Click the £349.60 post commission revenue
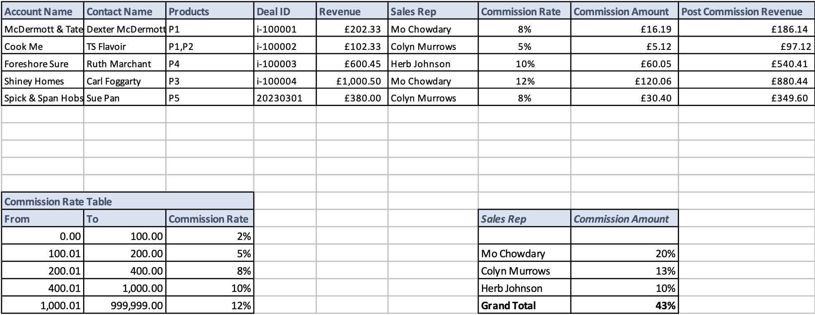Screen dimensions: 815x315 746,98
